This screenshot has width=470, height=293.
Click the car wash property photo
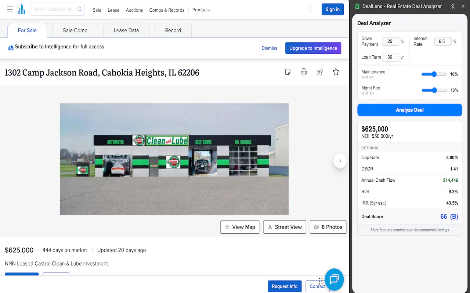pyautogui.click(x=174, y=159)
